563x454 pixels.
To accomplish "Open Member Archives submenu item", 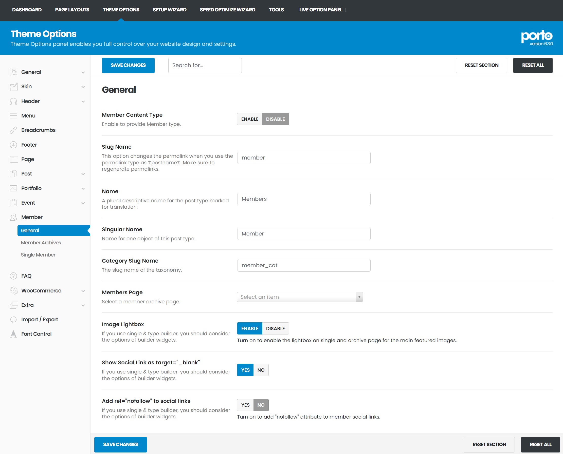I will pos(41,243).
